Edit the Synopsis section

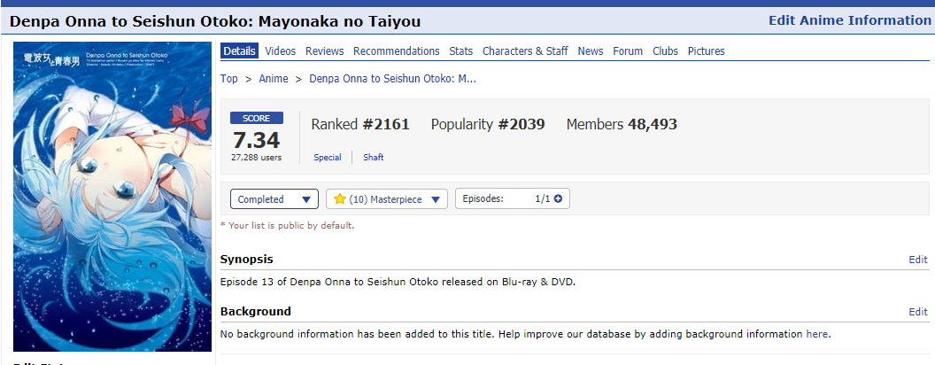[x=917, y=260]
